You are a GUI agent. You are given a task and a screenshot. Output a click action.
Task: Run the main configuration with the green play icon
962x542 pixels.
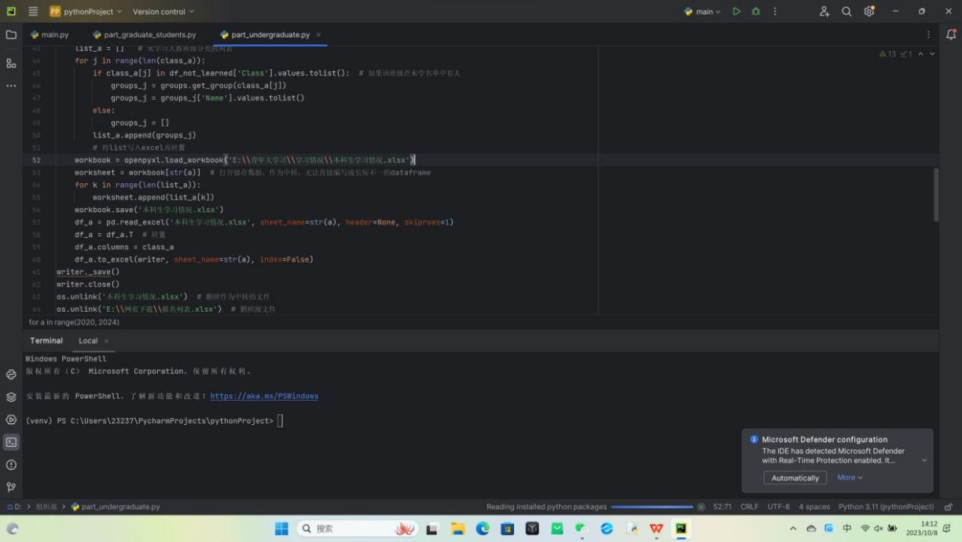point(736,12)
